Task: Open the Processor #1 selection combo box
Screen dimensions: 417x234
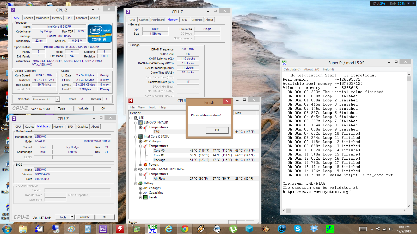Action: pos(46,99)
